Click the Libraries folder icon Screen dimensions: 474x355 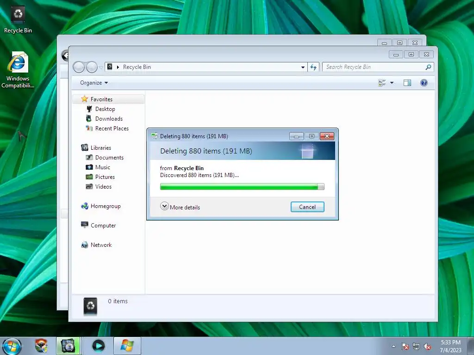(x=85, y=147)
